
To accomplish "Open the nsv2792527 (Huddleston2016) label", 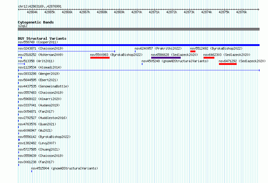I will (x=42, y=118).
